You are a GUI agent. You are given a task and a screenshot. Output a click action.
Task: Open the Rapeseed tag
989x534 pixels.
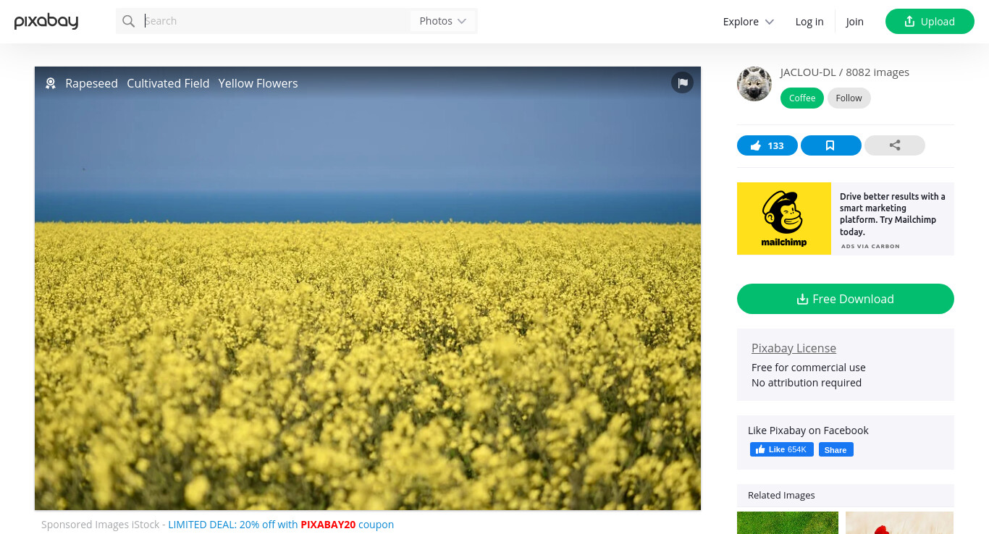(91, 83)
